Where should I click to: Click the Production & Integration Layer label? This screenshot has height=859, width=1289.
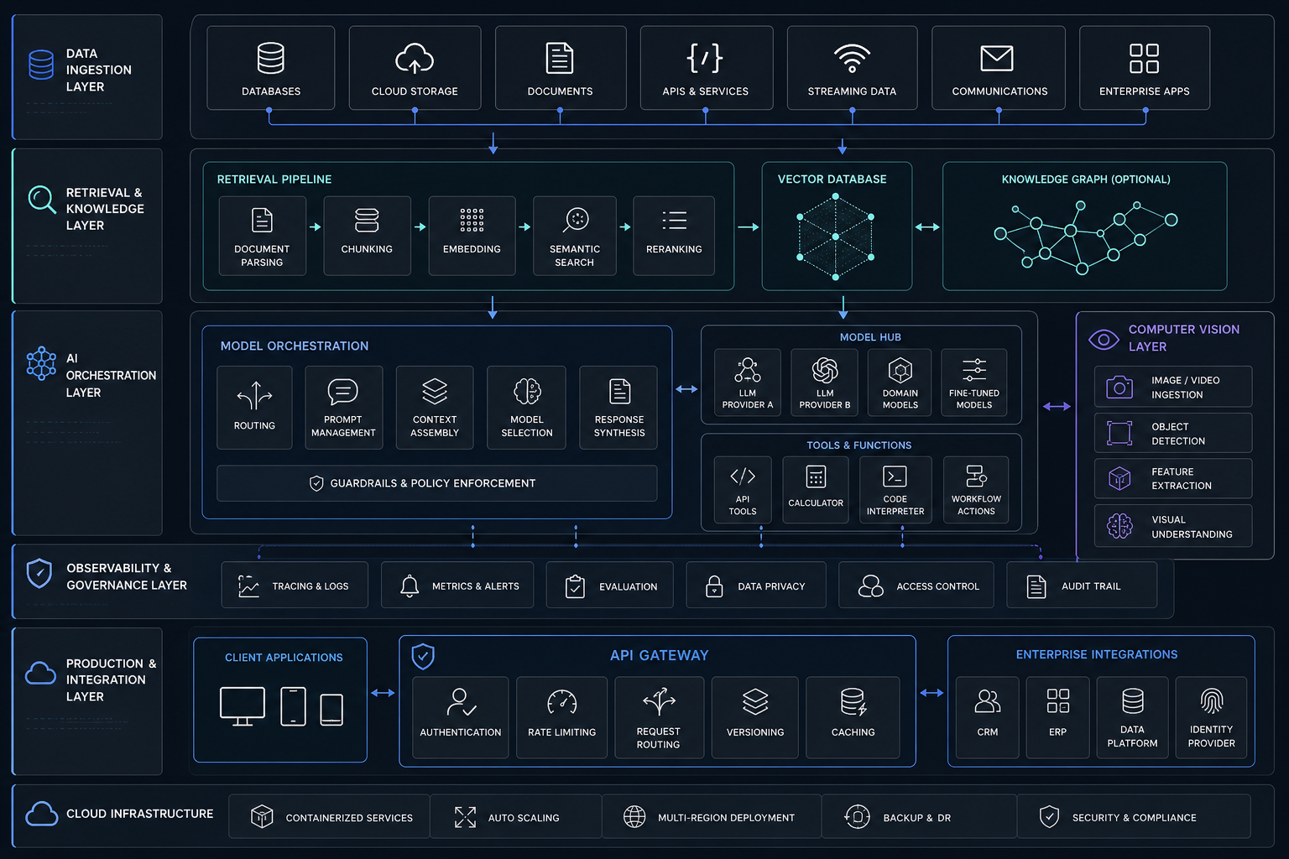click(111, 679)
